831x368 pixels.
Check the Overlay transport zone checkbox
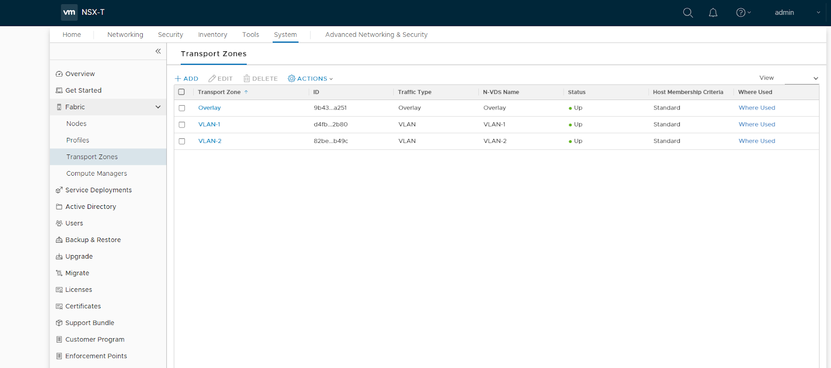(x=182, y=108)
